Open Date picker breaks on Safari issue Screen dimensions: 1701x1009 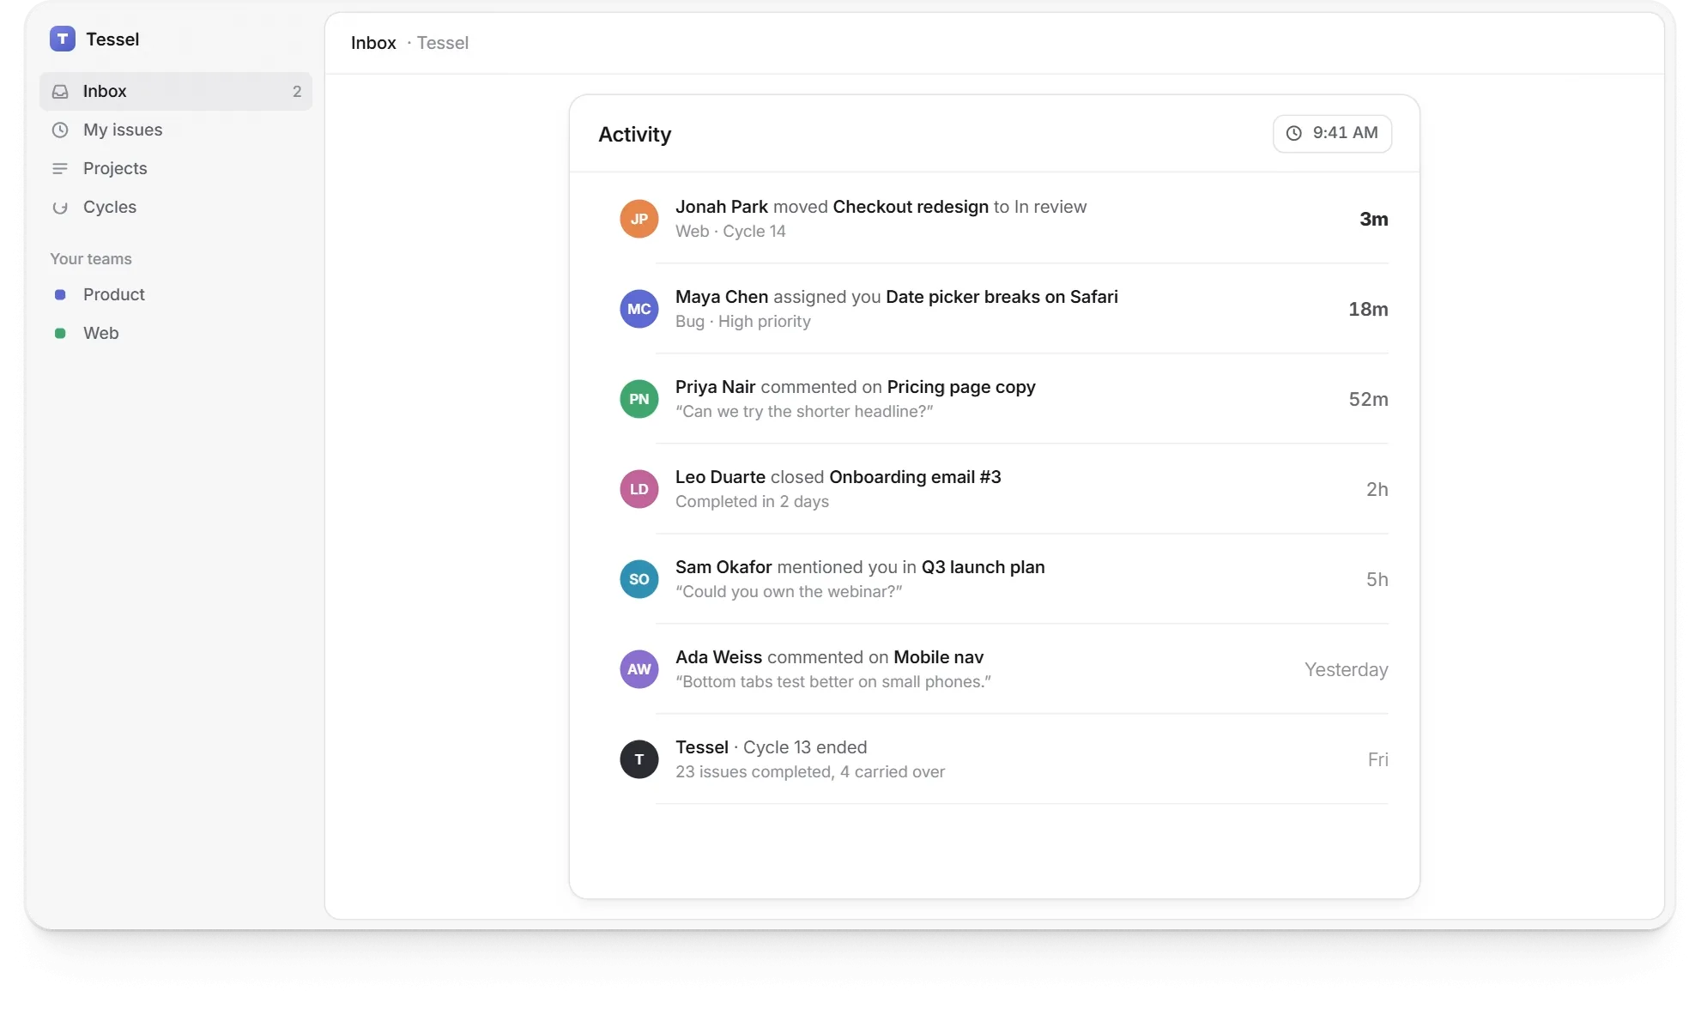click(1002, 297)
